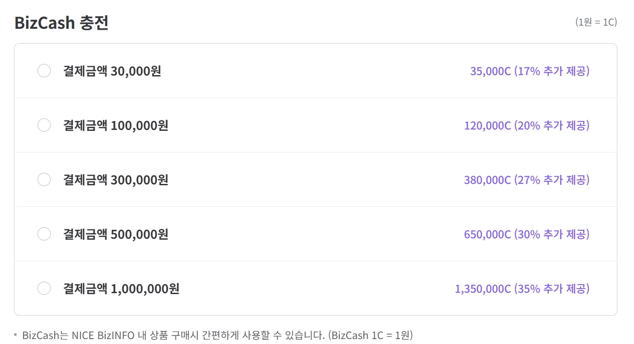The width and height of the screenshot is (634, 344).
Task: Click the 결제금액 1,000,000원 label
Action: coord(121,289)
